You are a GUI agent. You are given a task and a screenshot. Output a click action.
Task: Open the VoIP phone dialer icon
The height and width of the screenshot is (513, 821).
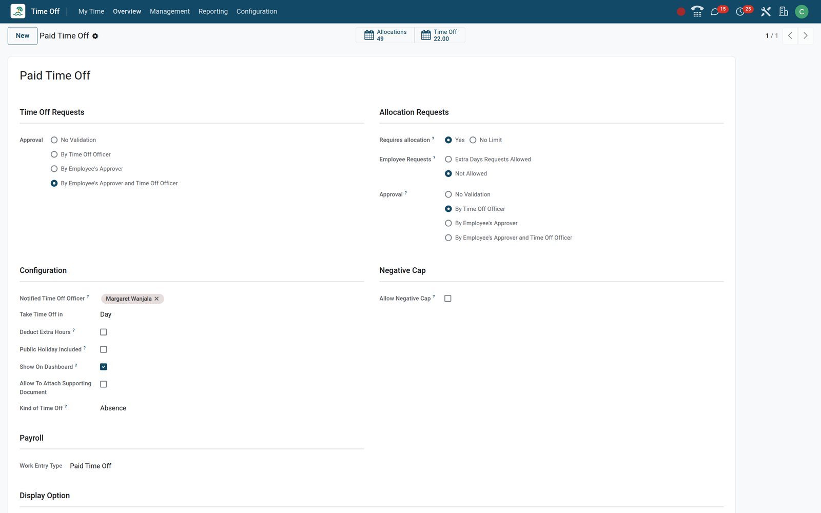pyautogui.click(x=697, y=11)
